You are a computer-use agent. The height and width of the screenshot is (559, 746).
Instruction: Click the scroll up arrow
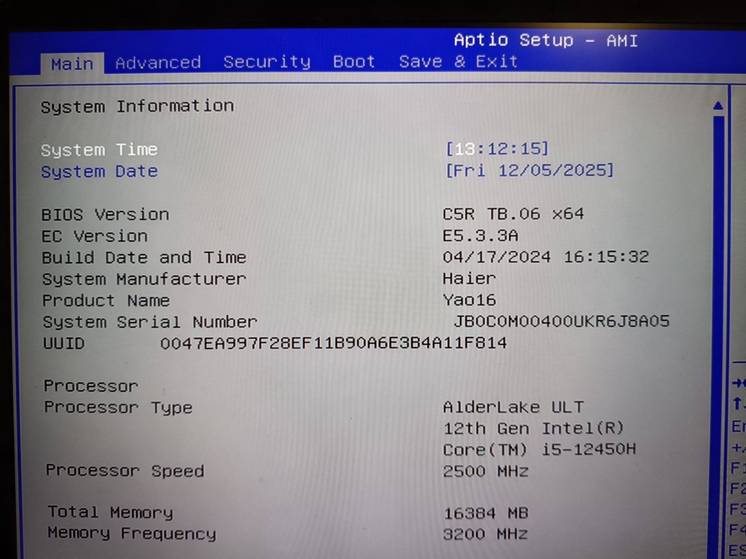[x=718, y=106]
